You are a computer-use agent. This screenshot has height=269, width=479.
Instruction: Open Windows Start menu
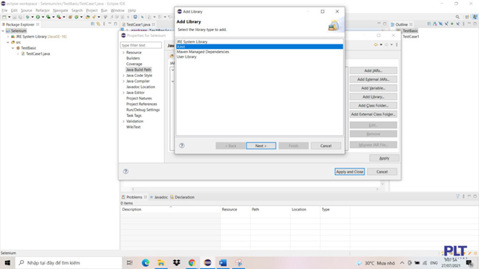click(x=7, y=262)
